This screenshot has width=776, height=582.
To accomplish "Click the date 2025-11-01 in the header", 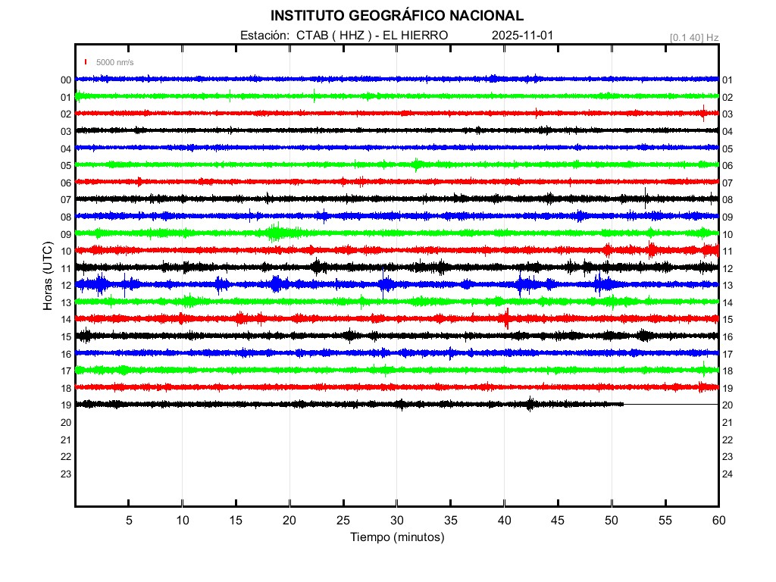I will 523,36.
